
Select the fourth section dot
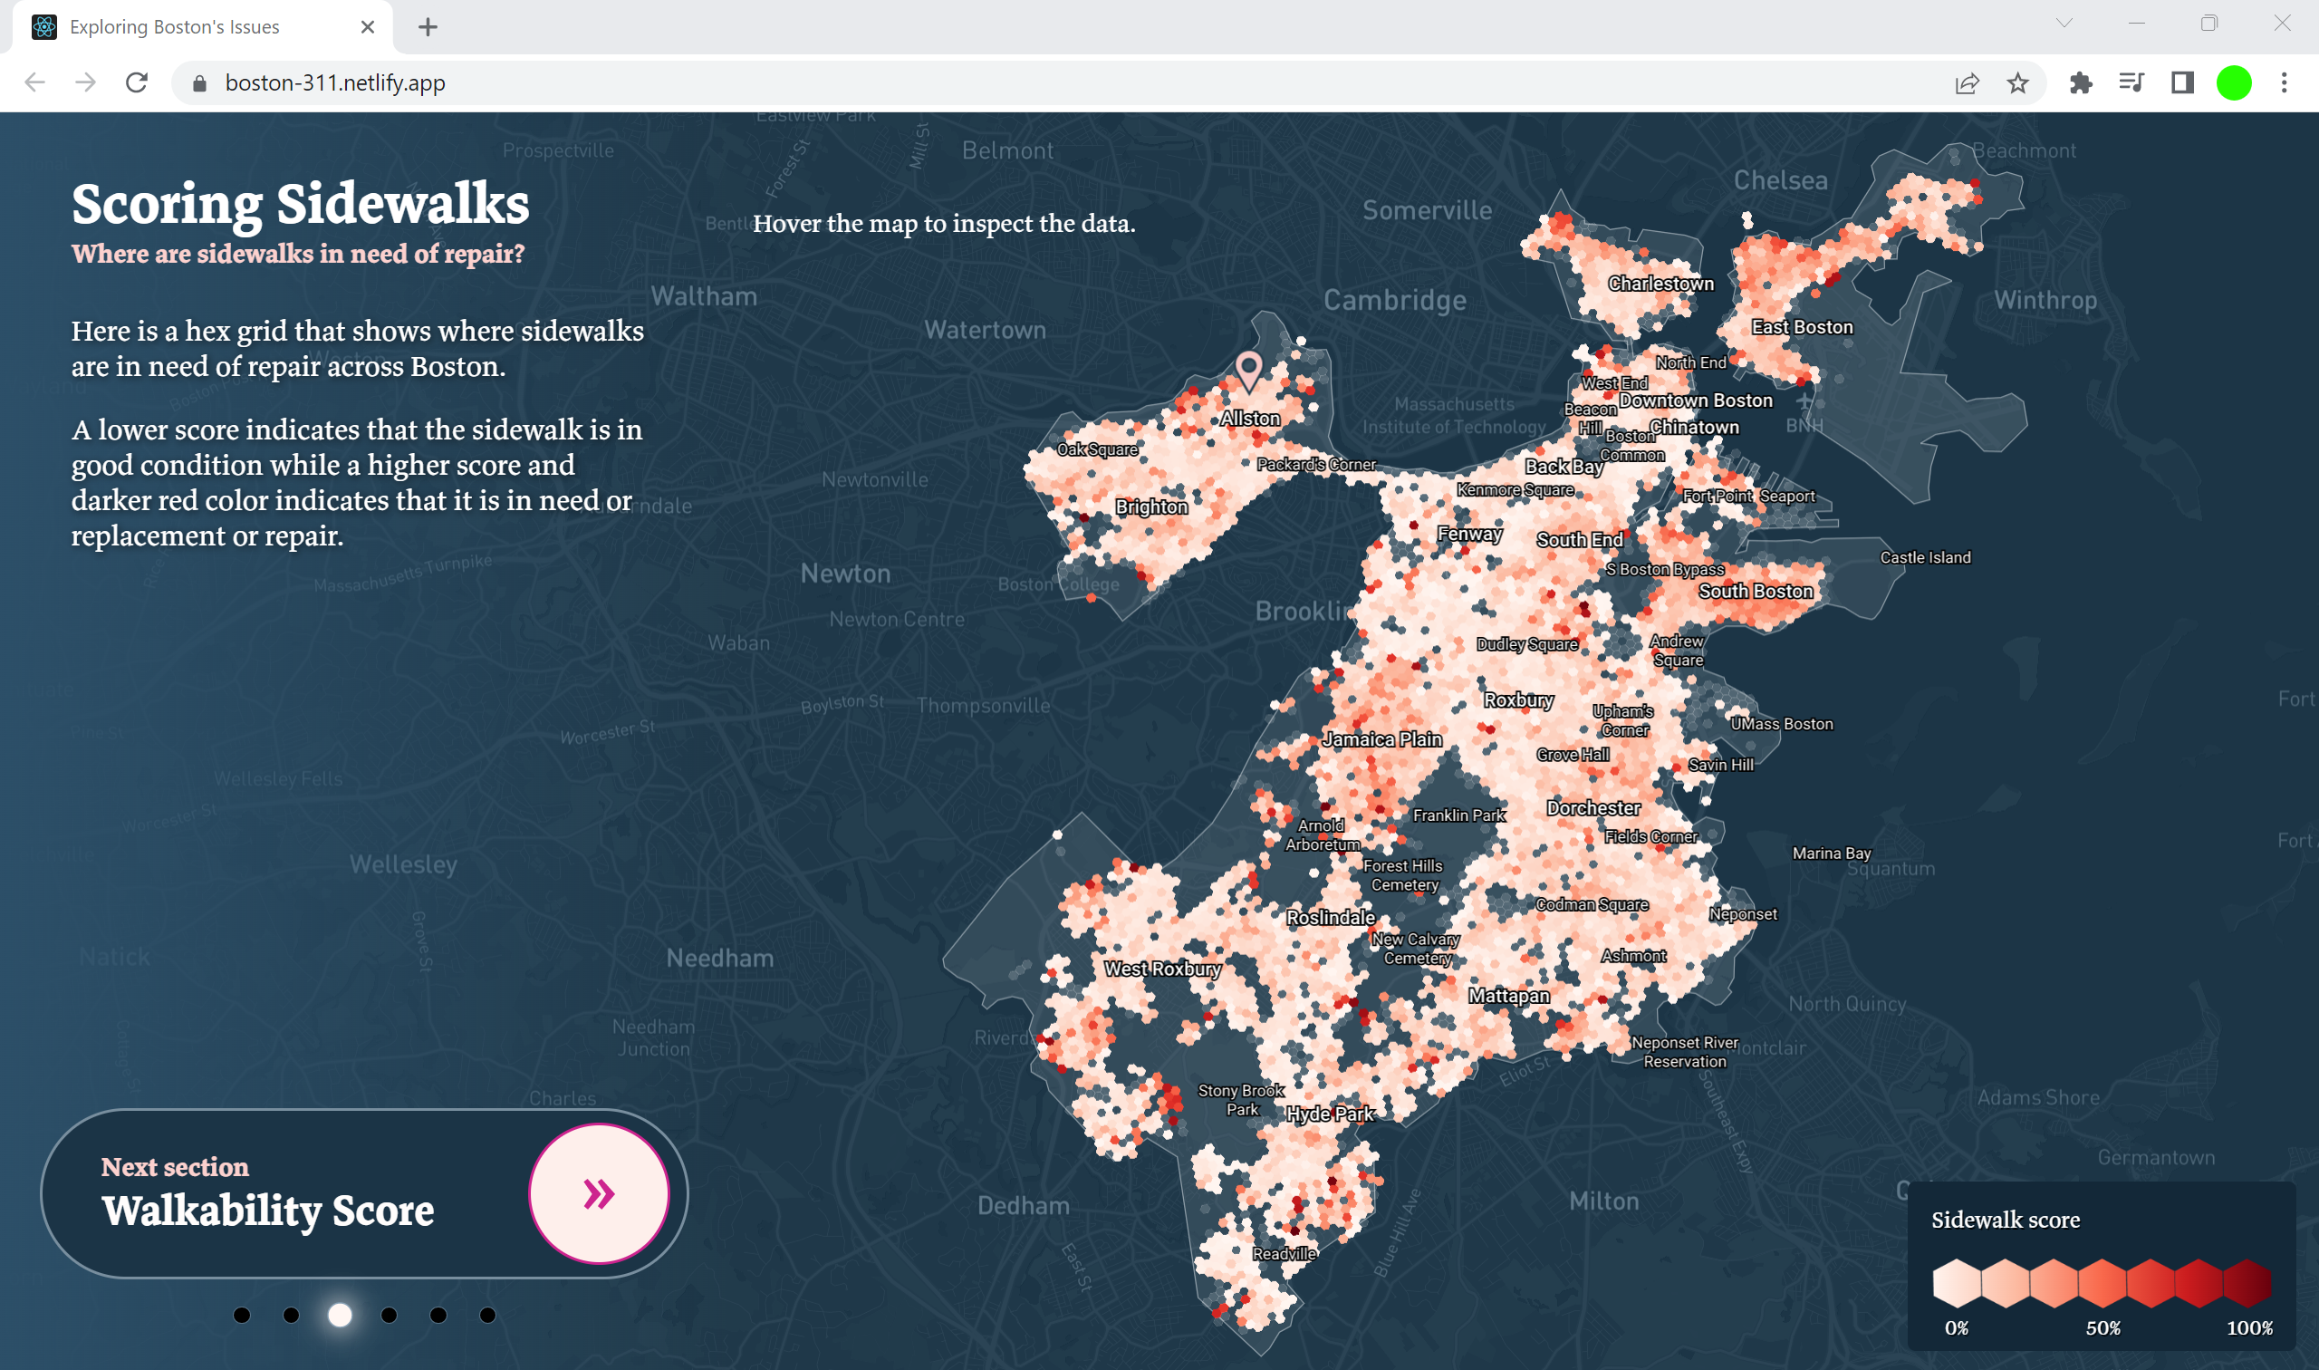pyautogui.click(x=390, y=1315)
